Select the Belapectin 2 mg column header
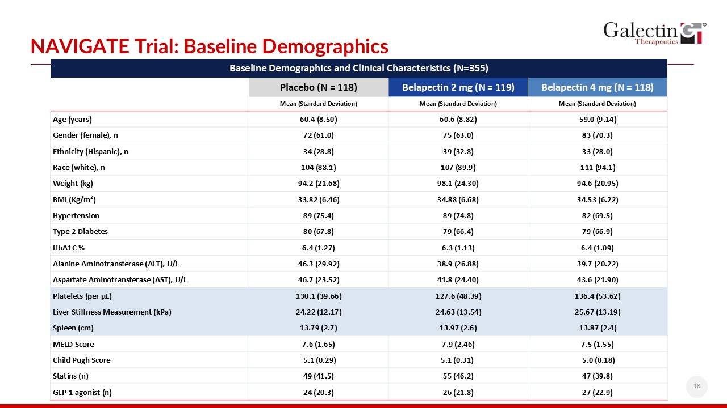The image size is (727, 408). click(458, 87)
